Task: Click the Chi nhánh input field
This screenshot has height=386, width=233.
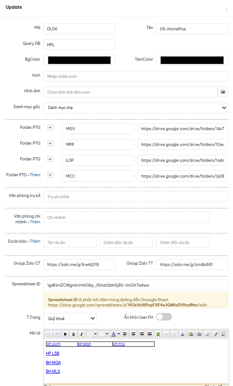Action: click(127, 217)
